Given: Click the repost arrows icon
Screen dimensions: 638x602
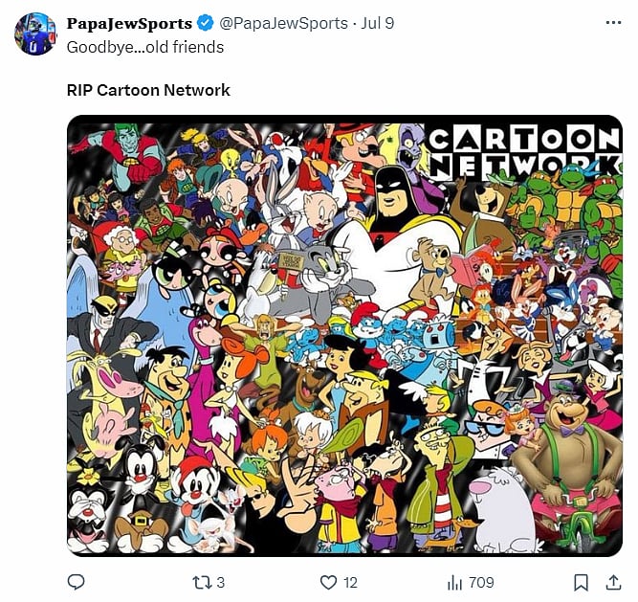Looking at the screenshot, I should click(x=201, y=582).
